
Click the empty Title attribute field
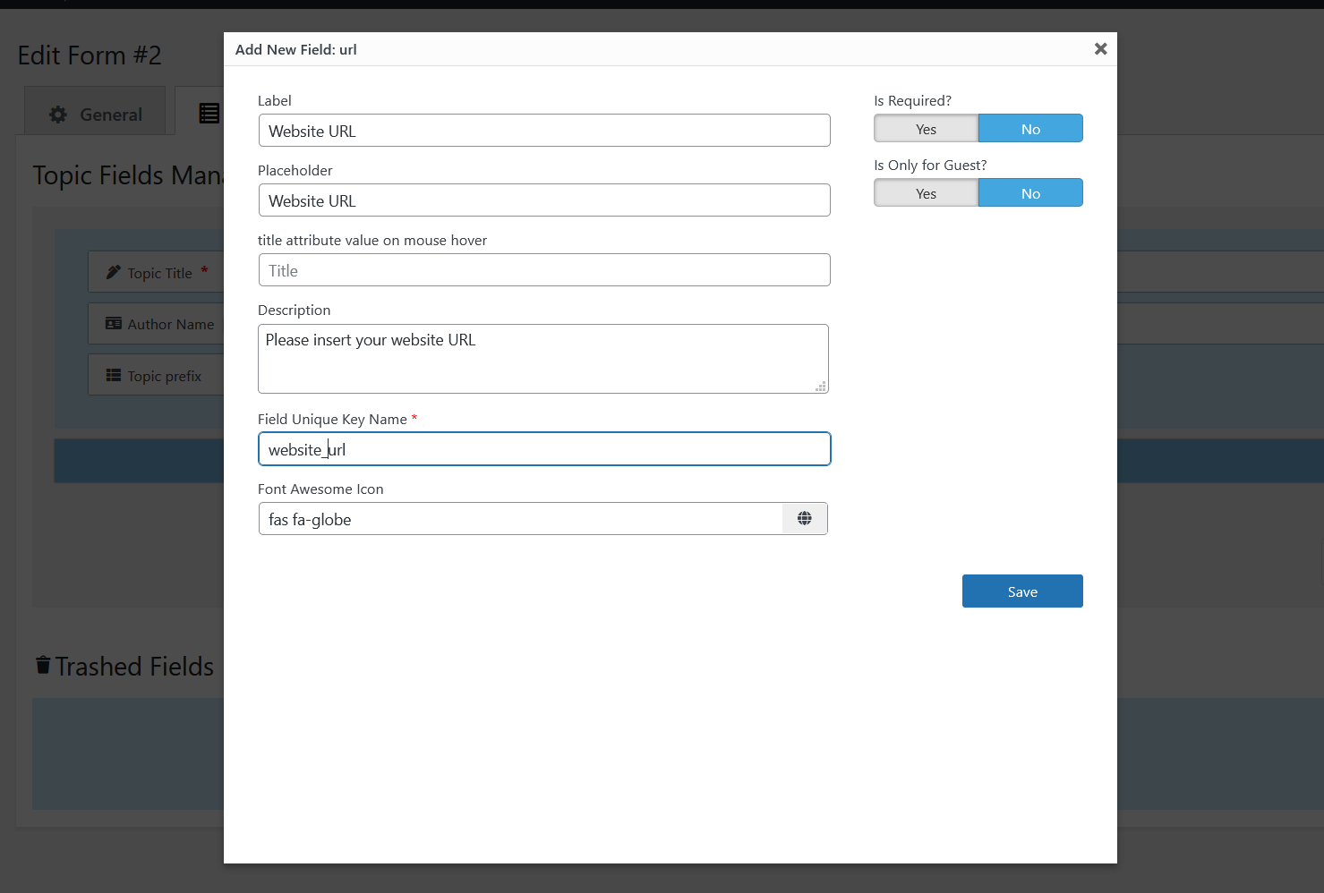click(543, 270)
